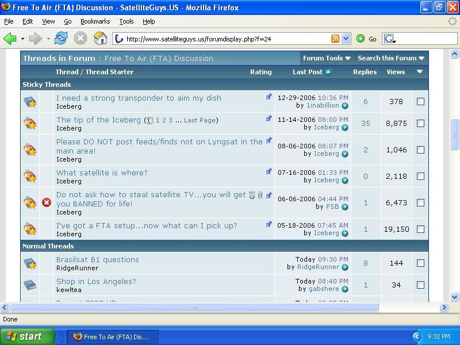Click the Firefox taskbar button for FTA page
Image resolution: width=460 pixels, height=345 pixels.
[113, 337]
